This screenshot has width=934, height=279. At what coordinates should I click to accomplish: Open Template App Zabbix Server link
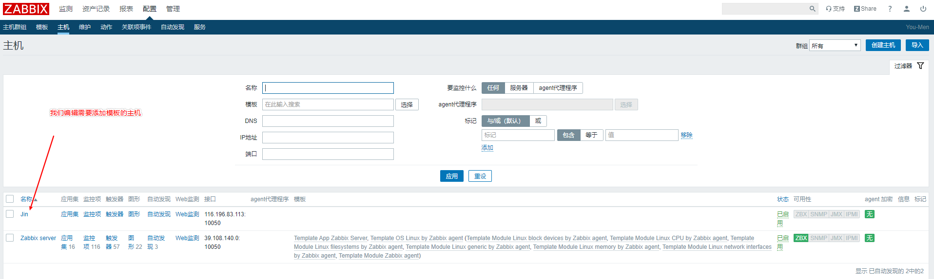(331, 238)
